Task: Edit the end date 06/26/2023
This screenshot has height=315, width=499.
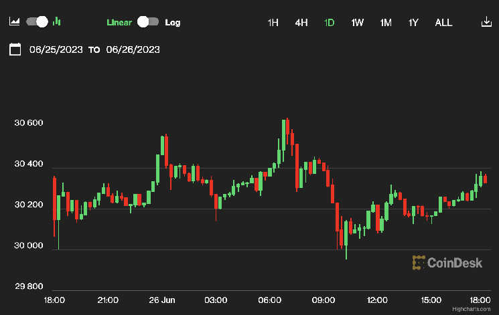Action: click(133, 49)
